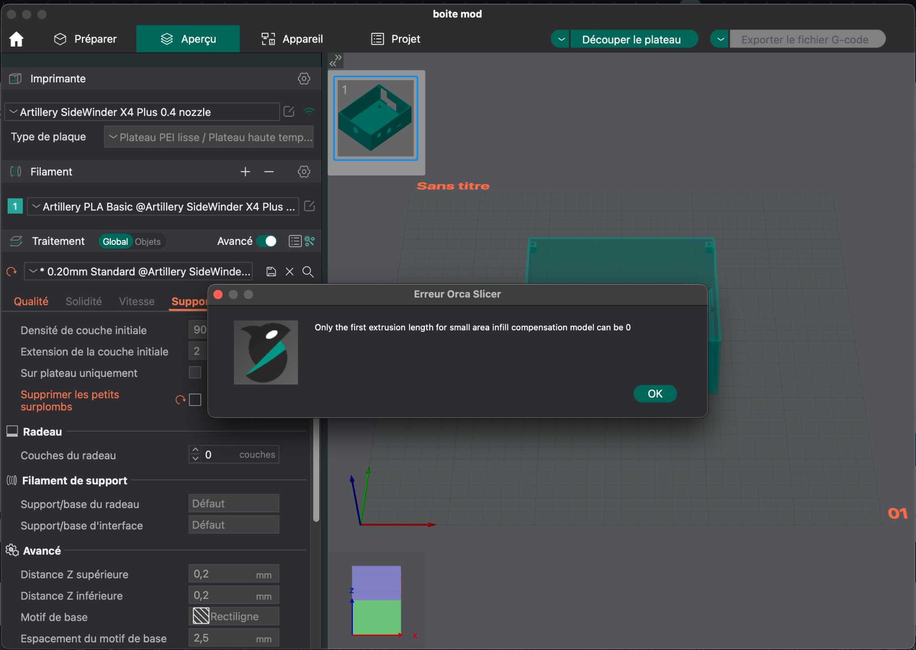Collapse the sidebar with double chevron icon
This screenshot has width=916, height=650.
(335, 60)
